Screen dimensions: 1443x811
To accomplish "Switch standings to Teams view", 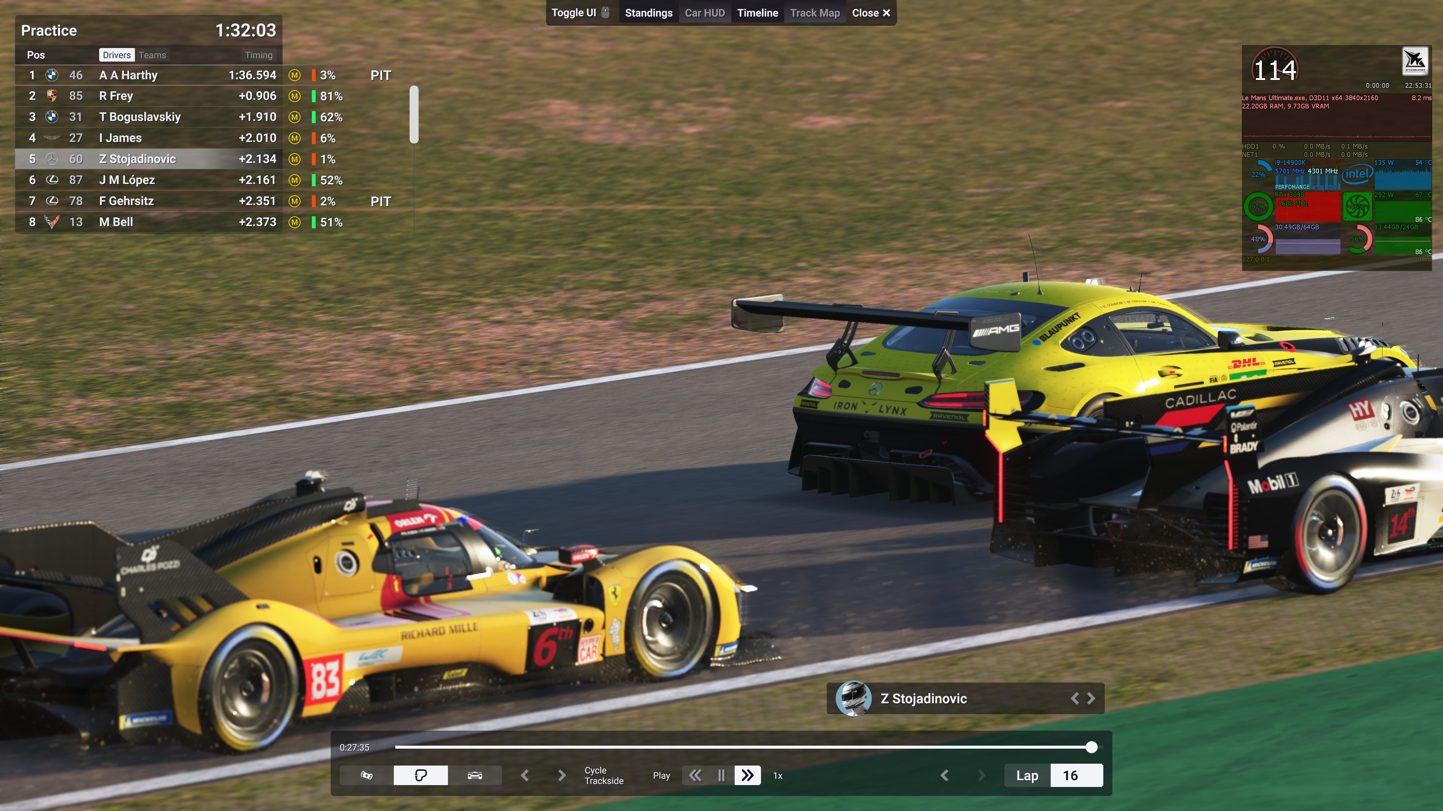I will 152,55.
